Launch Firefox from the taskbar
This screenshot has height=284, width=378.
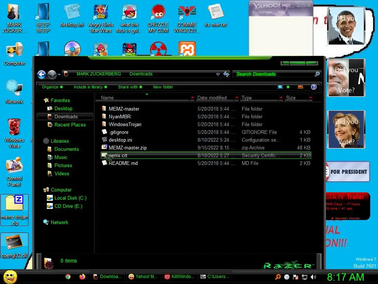click(82, 277)
